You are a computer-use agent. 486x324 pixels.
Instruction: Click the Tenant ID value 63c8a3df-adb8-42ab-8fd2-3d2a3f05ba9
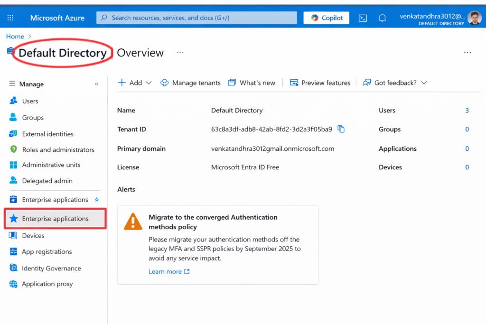[x=271, y=129]
